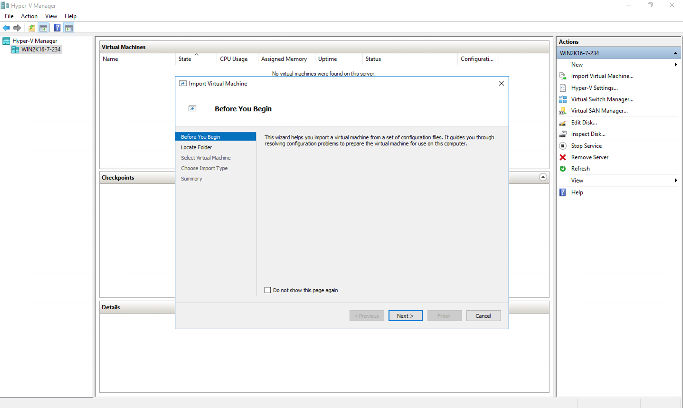The width and height of the screenshot is (683, 408).
Task: Click the Stop Service action icon
Action: pyautogui.click(x=563, y=146)
